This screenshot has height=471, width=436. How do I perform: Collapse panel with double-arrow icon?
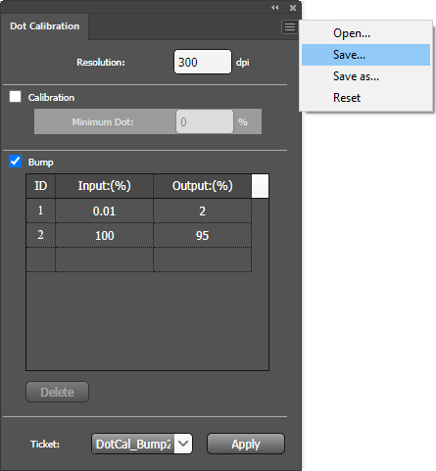pos(275,8)
